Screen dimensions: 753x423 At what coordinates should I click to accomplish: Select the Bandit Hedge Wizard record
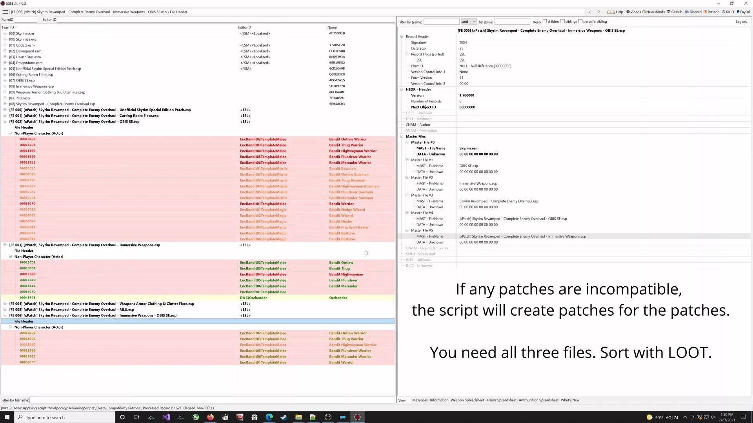198,210
